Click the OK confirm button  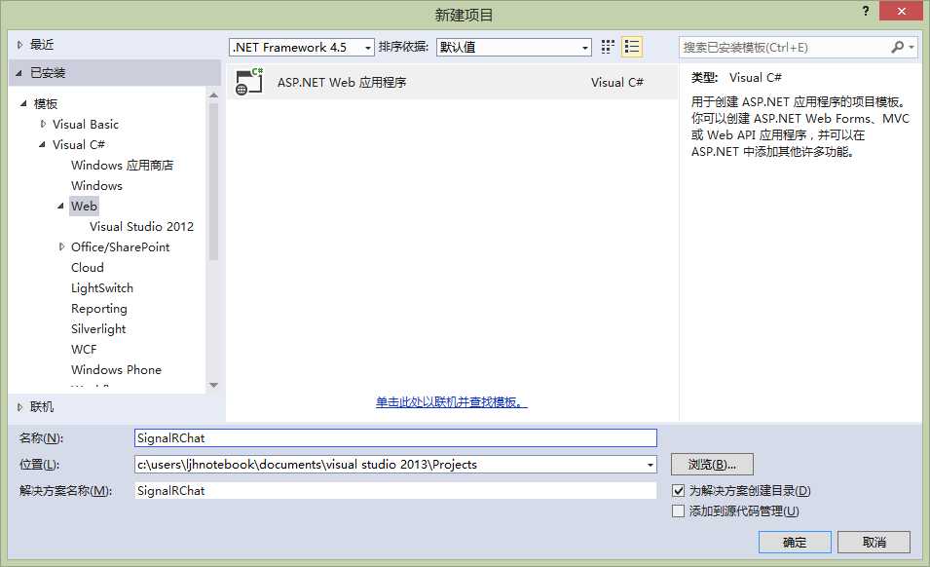point(795,542)
